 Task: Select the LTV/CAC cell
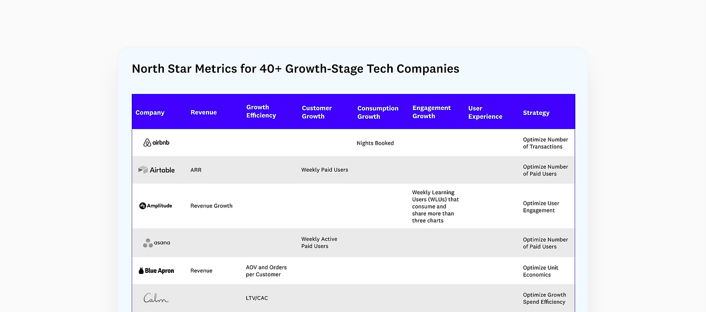256,298
